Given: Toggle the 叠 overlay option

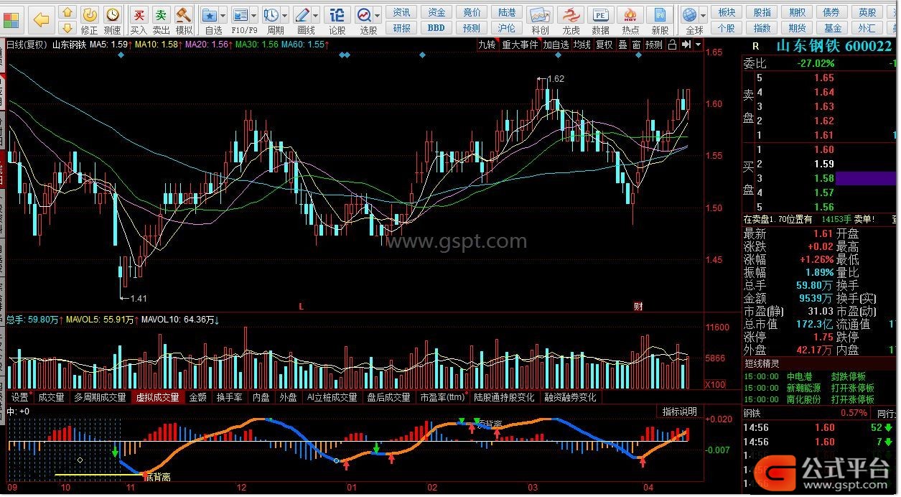Looking at the screenshot, I should tap(622, 45).
